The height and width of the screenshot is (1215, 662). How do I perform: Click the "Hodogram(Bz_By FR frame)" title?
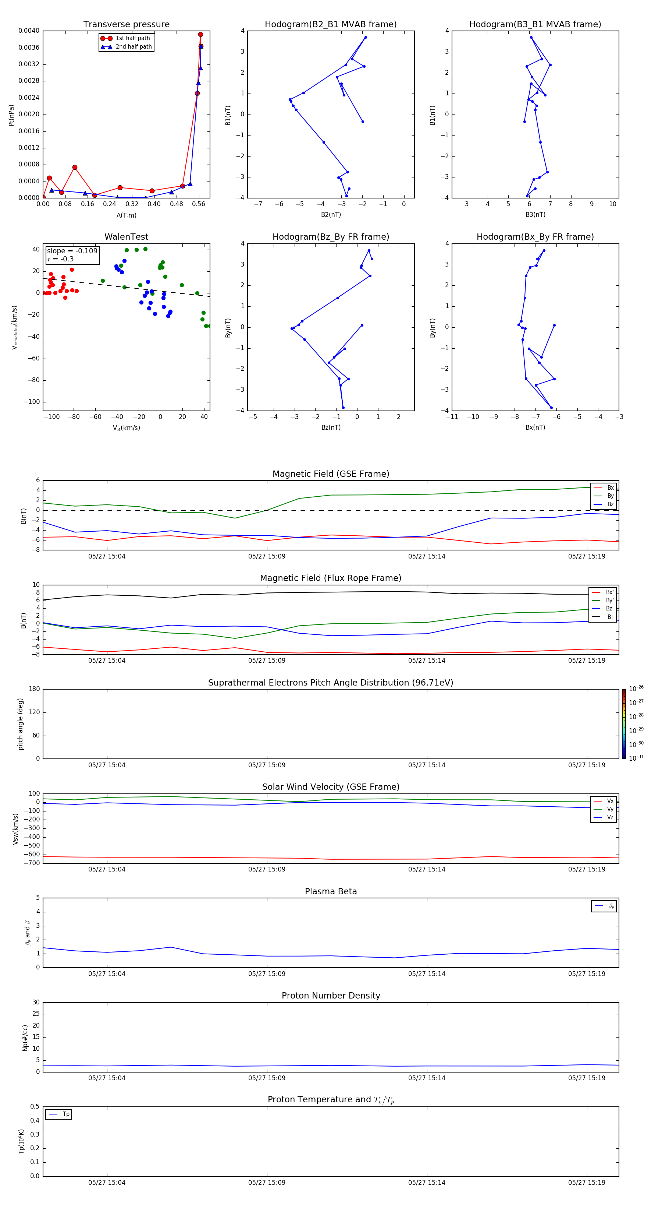(x=331, y=237)
